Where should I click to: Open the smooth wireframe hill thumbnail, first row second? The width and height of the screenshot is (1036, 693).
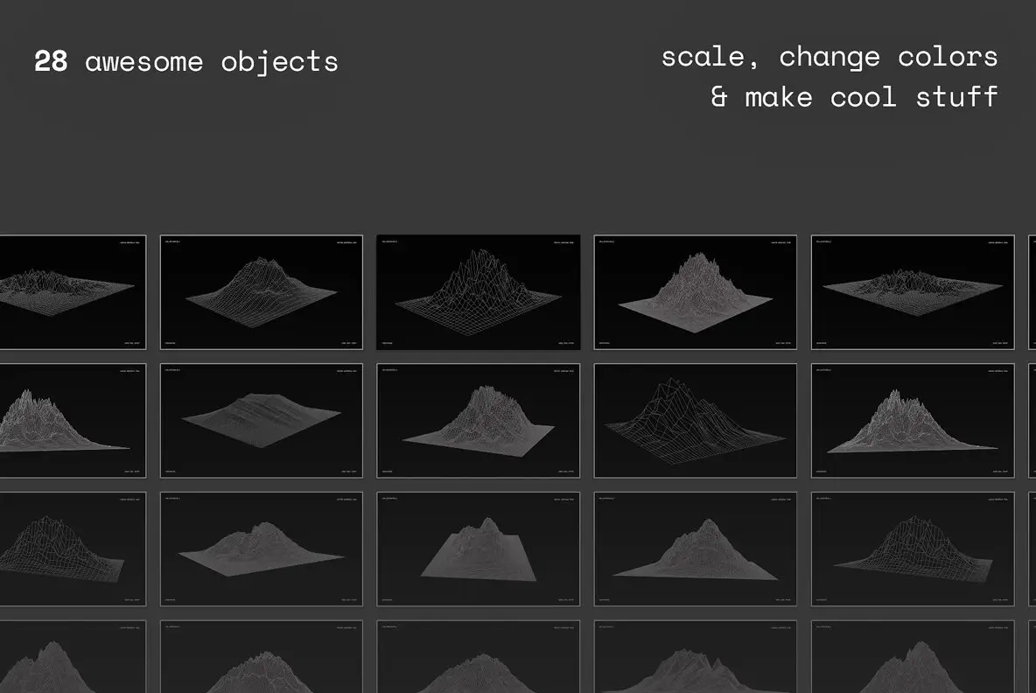pyautogui.click(x=261, y=292)
